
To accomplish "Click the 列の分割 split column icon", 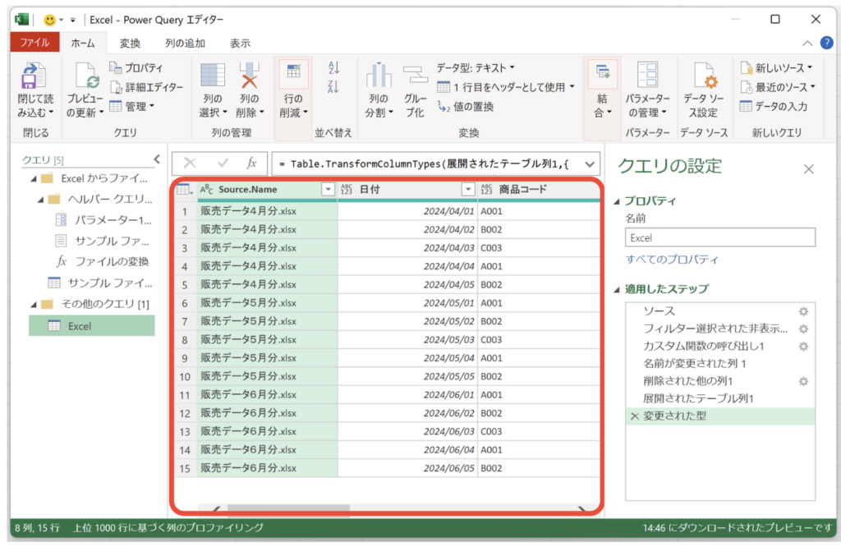I will [x=378, y=76].
